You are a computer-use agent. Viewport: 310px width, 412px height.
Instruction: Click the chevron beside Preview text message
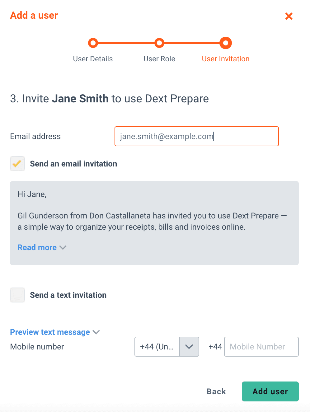click(x=96, y=332)
